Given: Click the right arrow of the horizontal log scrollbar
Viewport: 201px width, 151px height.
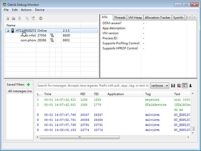Looking at the screenshot, I should 188,137.
